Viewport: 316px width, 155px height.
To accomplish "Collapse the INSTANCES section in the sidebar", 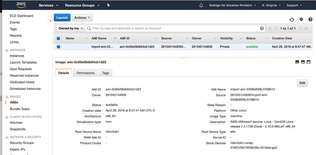I will (x=7, y=50).
